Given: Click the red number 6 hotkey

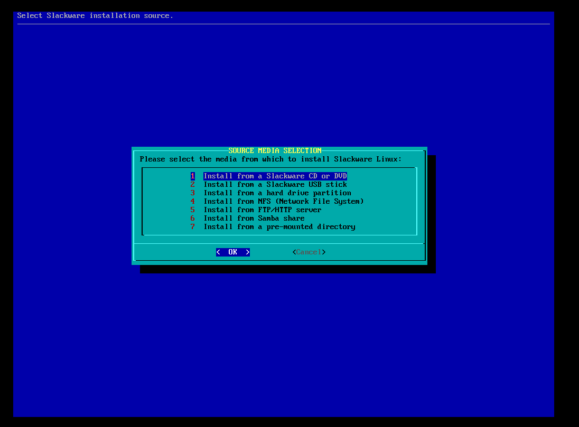Looking at the screenshot, I should click(x=193, y=219).
